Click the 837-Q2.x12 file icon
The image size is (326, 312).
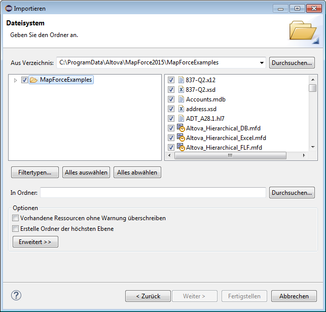(181, 80)
